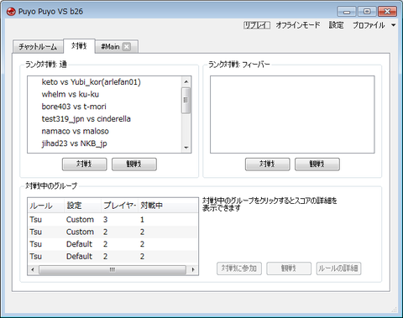
Task: Select the first Tsu Default group row
Action: point(113,244)
